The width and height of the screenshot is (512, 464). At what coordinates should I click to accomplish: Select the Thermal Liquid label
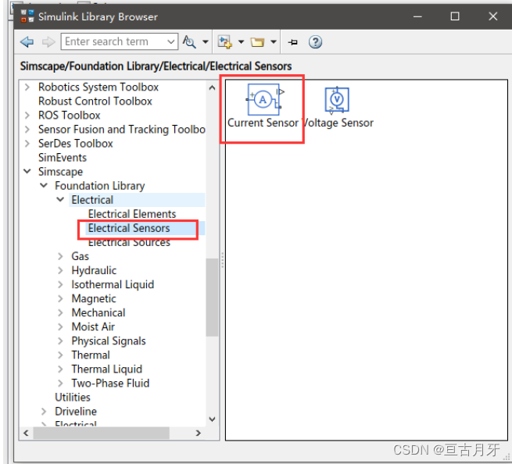tap(107, 369)
